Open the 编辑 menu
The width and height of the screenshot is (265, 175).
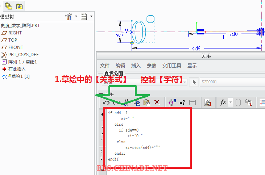point(120,66)
